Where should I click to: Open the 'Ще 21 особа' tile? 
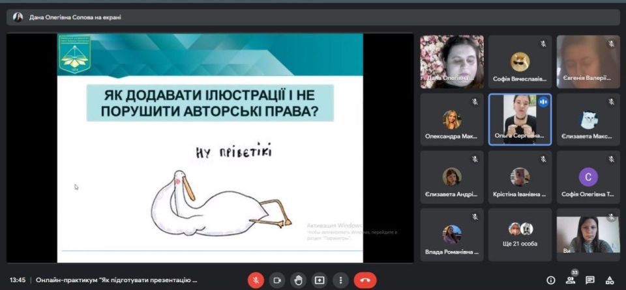tap(520, 234)
